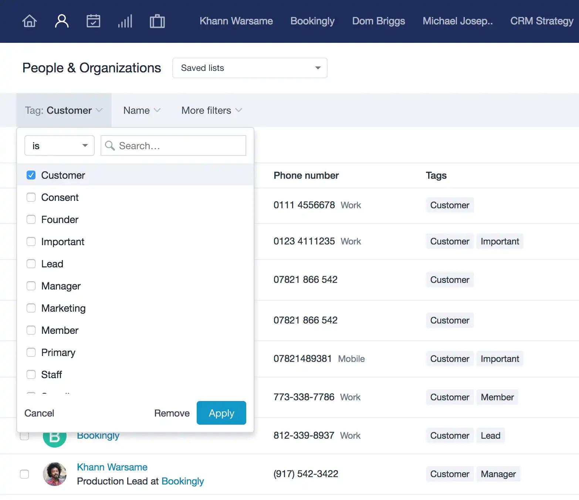Open the Name filter dropdown
Screen dimensions: 579x500
142,110
